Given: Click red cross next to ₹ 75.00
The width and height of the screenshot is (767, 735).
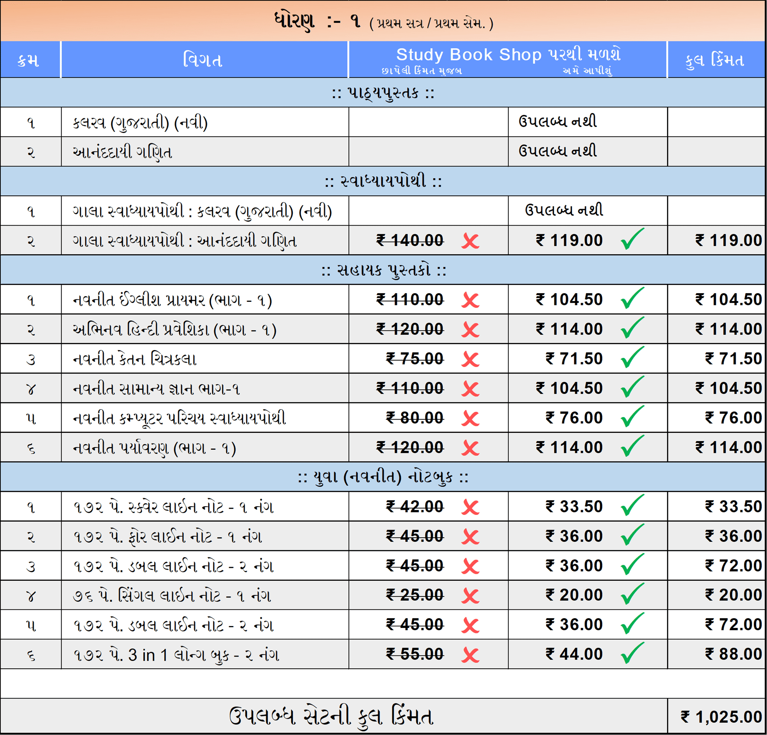Looking at the screenshot, I should point(470,359).
